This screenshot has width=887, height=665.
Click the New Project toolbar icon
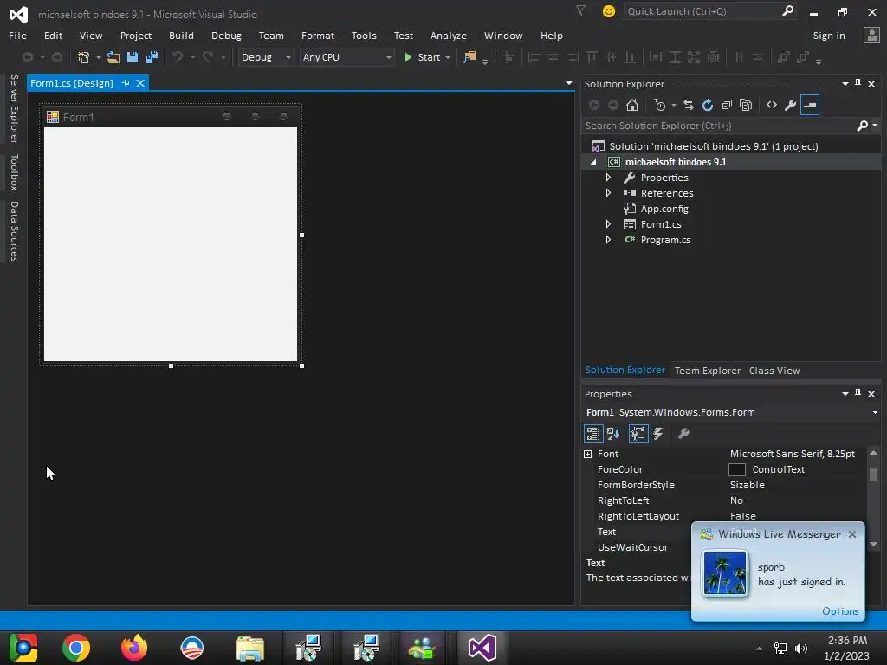click(84, 57)
